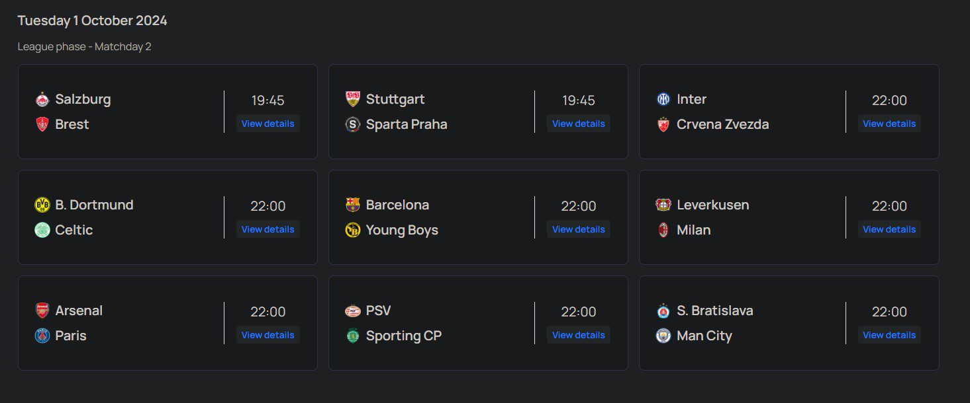
Task: Click the Paris club badge
Action: click(x=42, y=336)
